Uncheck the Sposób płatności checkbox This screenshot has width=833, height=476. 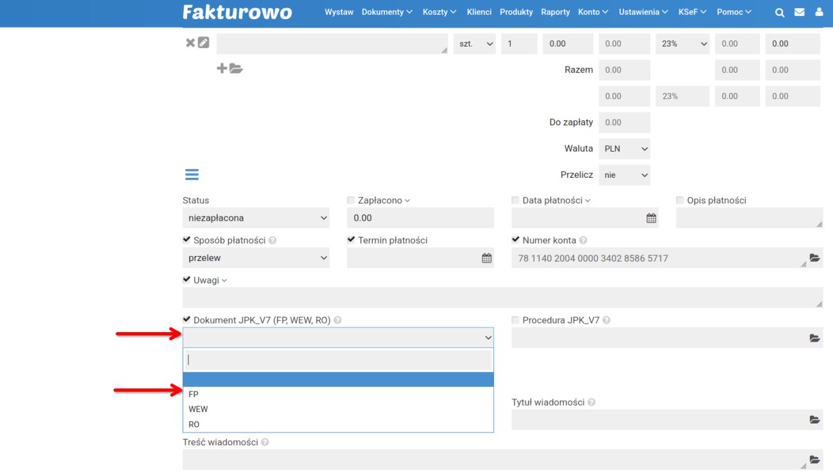(186, 240)
